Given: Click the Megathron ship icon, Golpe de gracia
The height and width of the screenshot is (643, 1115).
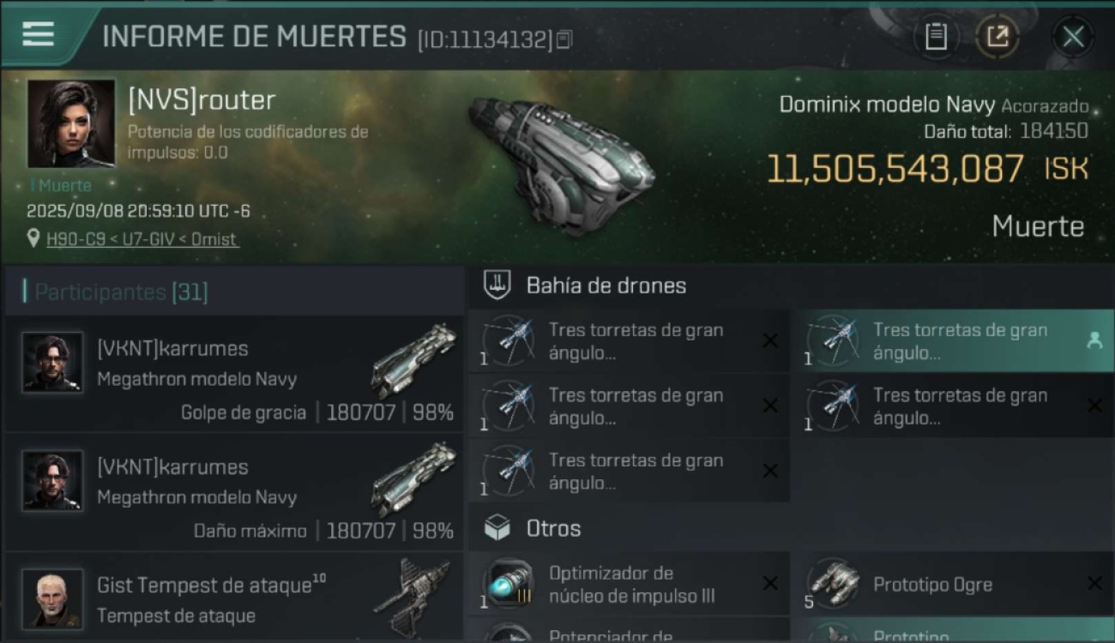Looking at the screenshot, I should coord(415,359).
